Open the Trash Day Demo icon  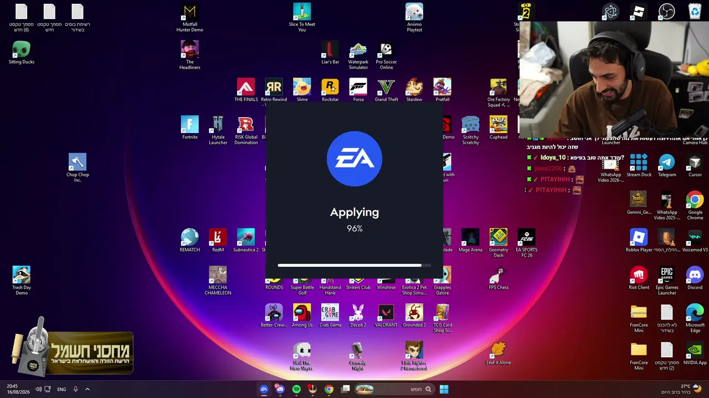click(22, 281)
